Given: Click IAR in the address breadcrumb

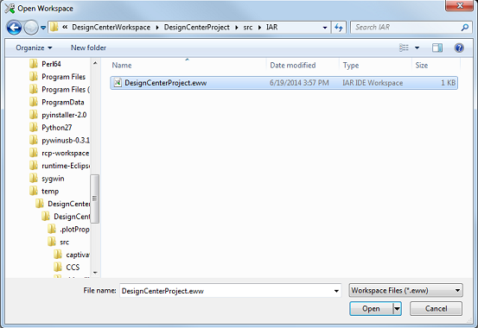Looking at the screenshot, I should [272, 27].
